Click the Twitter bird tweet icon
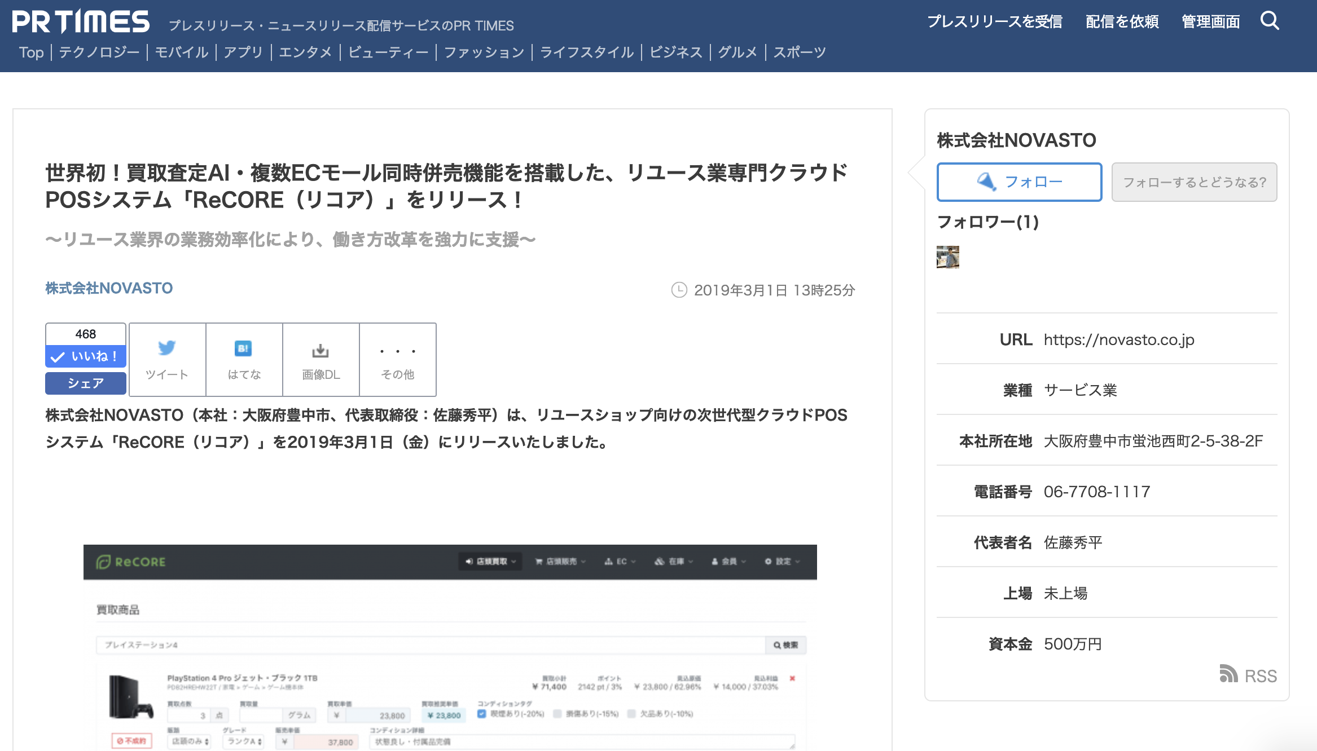This screenshot has height=751, width=1317. pos(167,348)
